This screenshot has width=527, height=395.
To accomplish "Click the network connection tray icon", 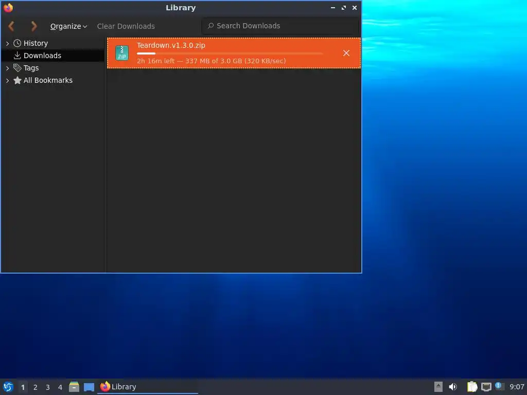I will (x=486, y=387).
